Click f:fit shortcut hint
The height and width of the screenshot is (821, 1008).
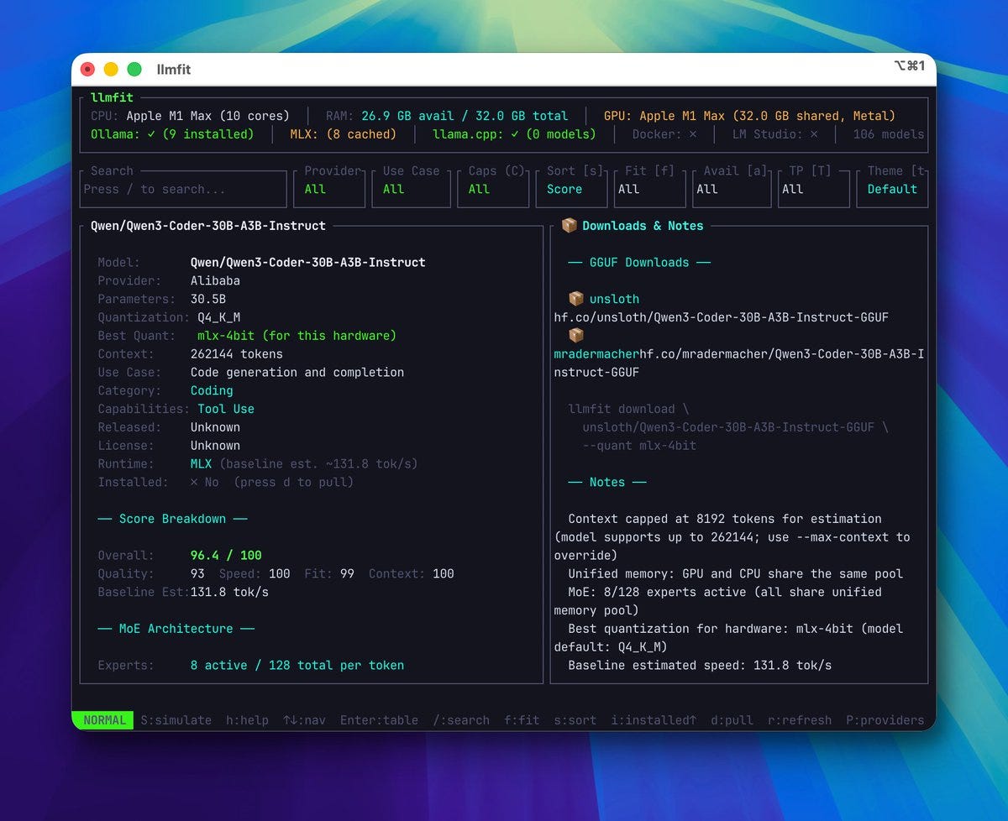pyautogui.click(x=522, y=720)
